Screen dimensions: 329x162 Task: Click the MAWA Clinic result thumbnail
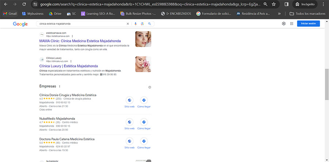[143, 39]
